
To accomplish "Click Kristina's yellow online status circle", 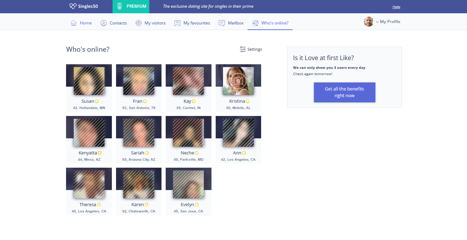I will click(x=247, y=101).
